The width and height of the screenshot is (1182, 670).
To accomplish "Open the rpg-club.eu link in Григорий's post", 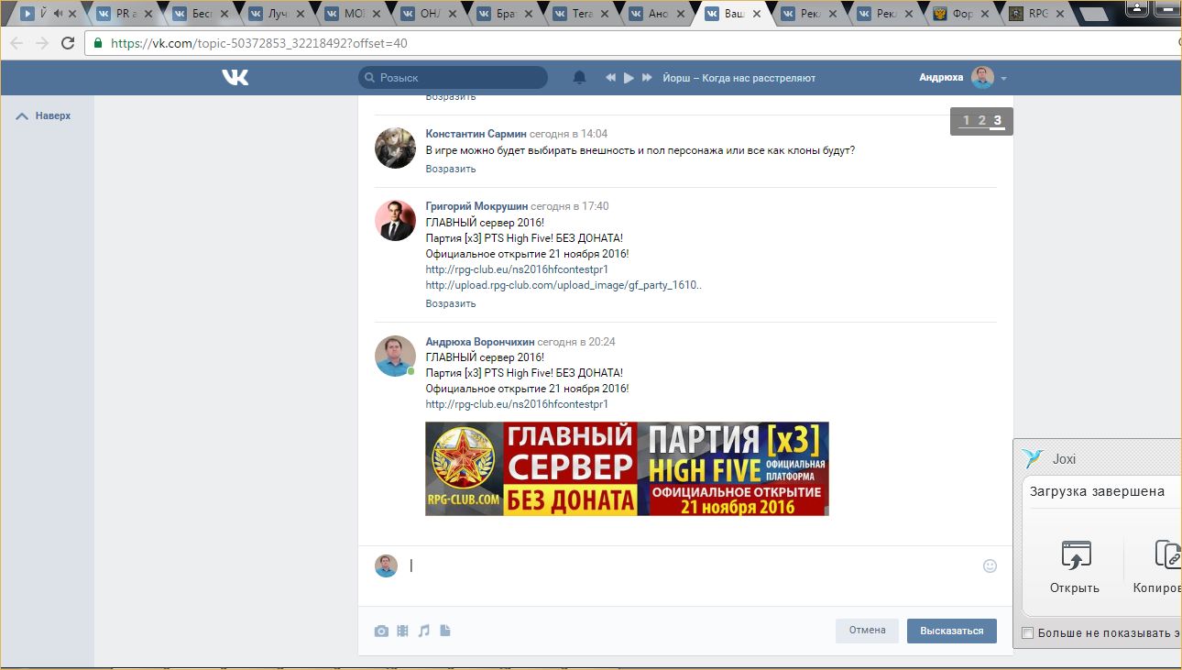I will (x=517, y=269).
